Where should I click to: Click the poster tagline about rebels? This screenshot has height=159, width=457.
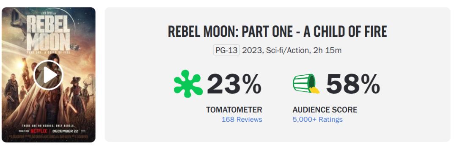pyautogui.click(x=48, y=126)
